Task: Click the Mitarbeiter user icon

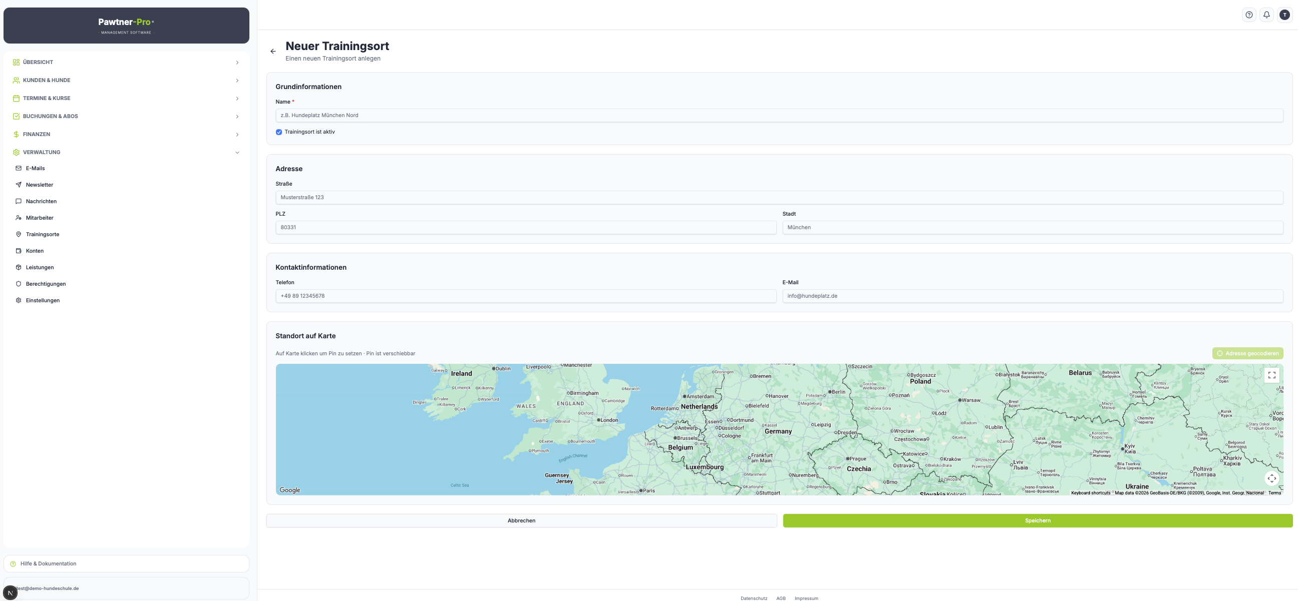Action: click(x=19, y=218)
